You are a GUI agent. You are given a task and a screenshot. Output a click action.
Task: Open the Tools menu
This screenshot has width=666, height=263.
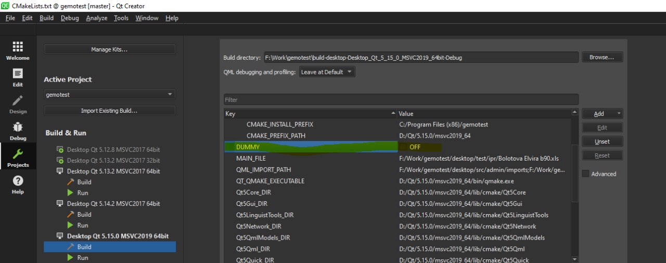point(121,18)
